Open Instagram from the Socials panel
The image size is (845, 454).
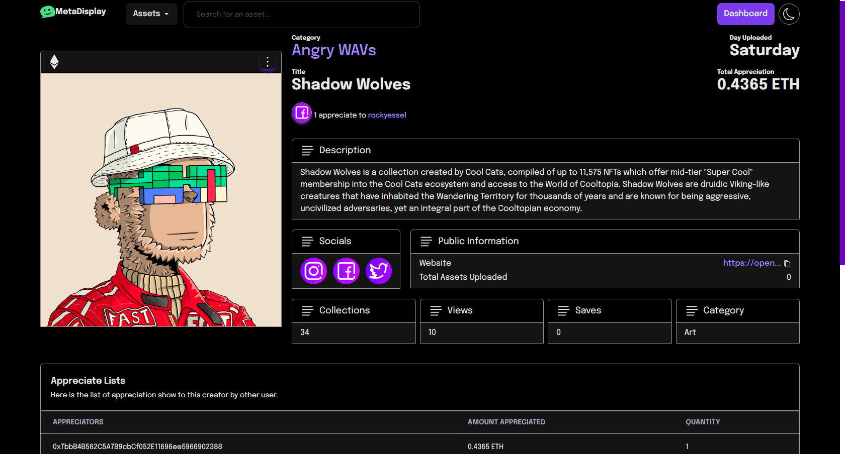click(x=313, y=271)
